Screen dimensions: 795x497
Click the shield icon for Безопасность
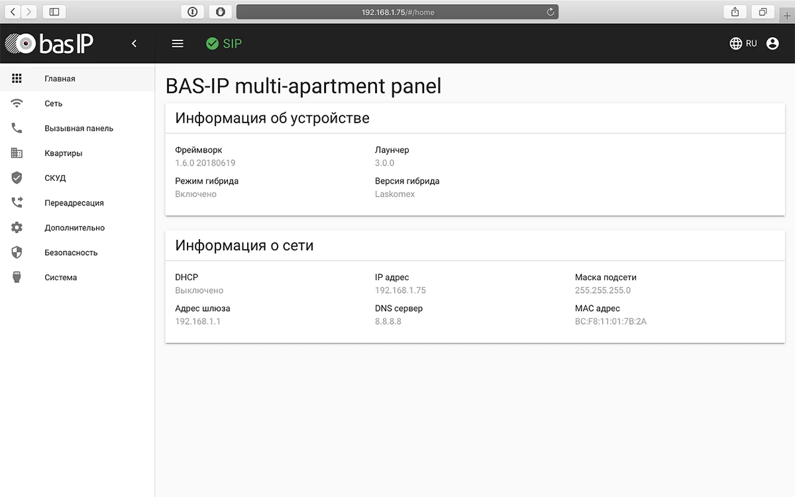[x=17, y=252]
